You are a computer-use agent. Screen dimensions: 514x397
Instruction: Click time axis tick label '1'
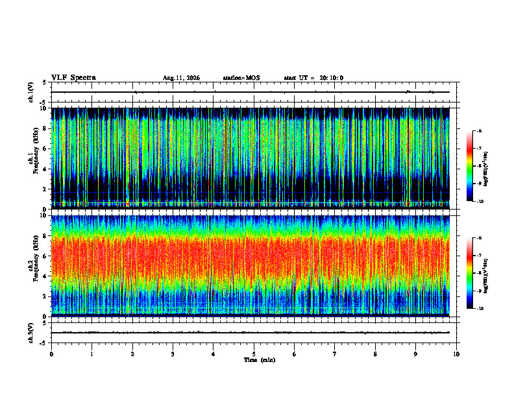click(x=92, y=354)
